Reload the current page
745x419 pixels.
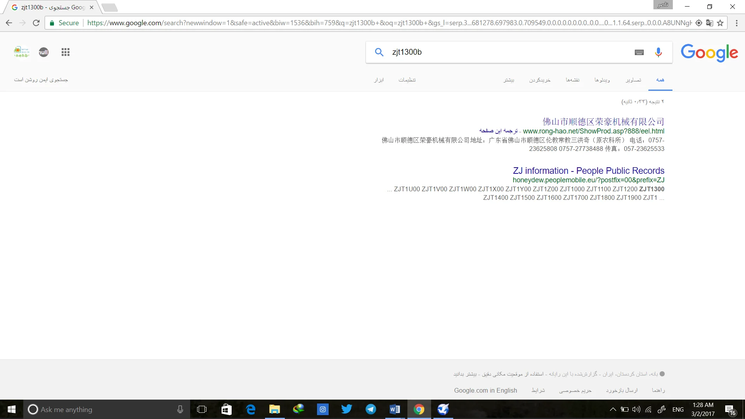pyautogui.click(x=36, y=23)
